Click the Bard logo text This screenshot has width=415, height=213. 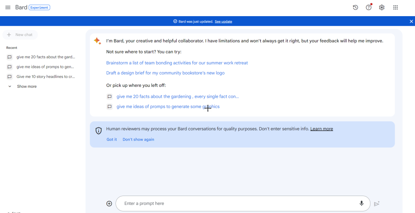[x=21, y=7]
